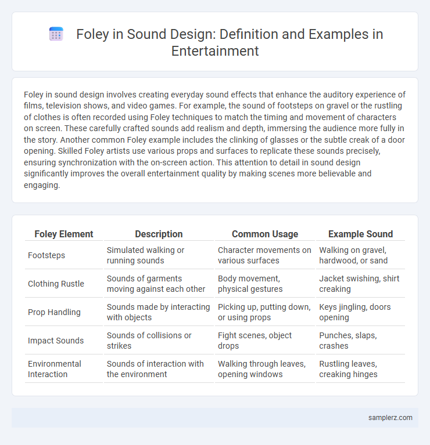This screenshot has height=445, width=430.
Task: Click the 'Impact Sounds' table cell
Action: [64, 341]
